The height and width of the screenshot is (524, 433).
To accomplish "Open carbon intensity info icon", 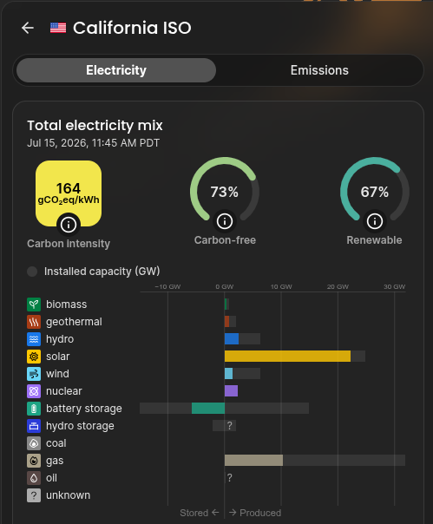I will [x=69, y=225].
